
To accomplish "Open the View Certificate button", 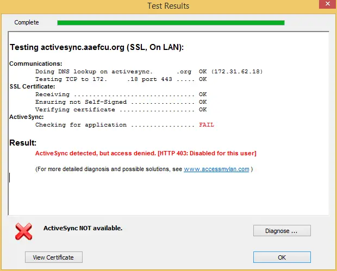I will coord(54,257).
